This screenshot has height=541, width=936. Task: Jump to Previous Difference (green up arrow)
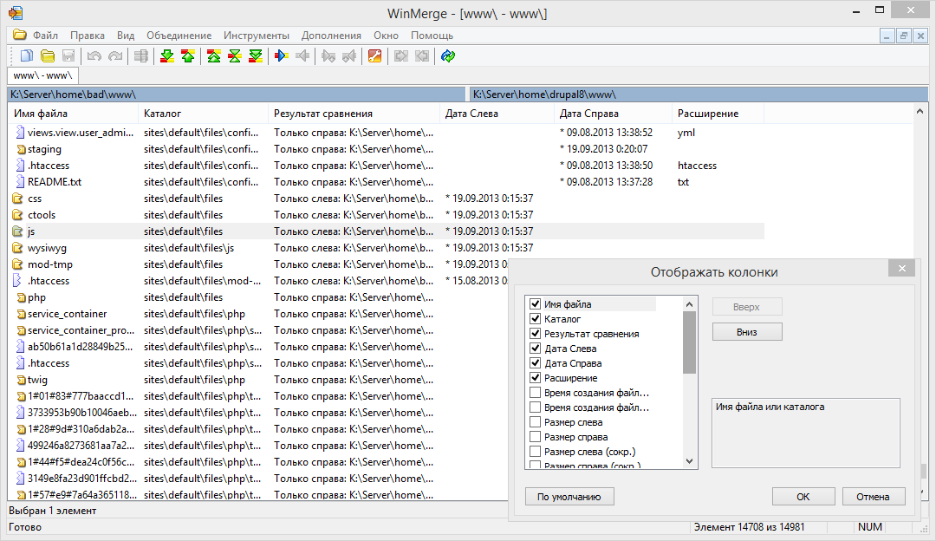188,56
